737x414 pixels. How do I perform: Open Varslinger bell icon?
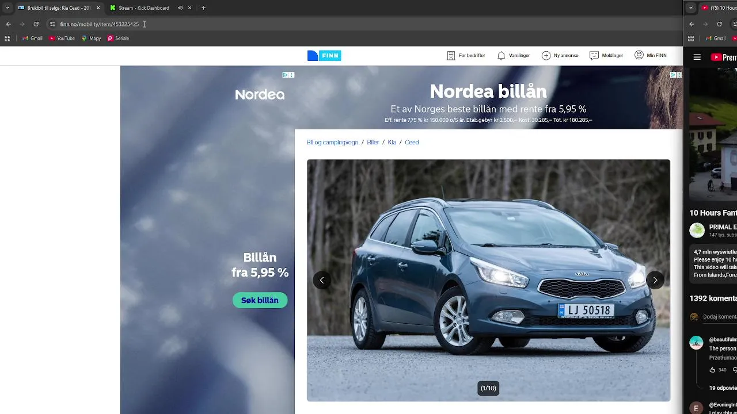click(501, 56)
